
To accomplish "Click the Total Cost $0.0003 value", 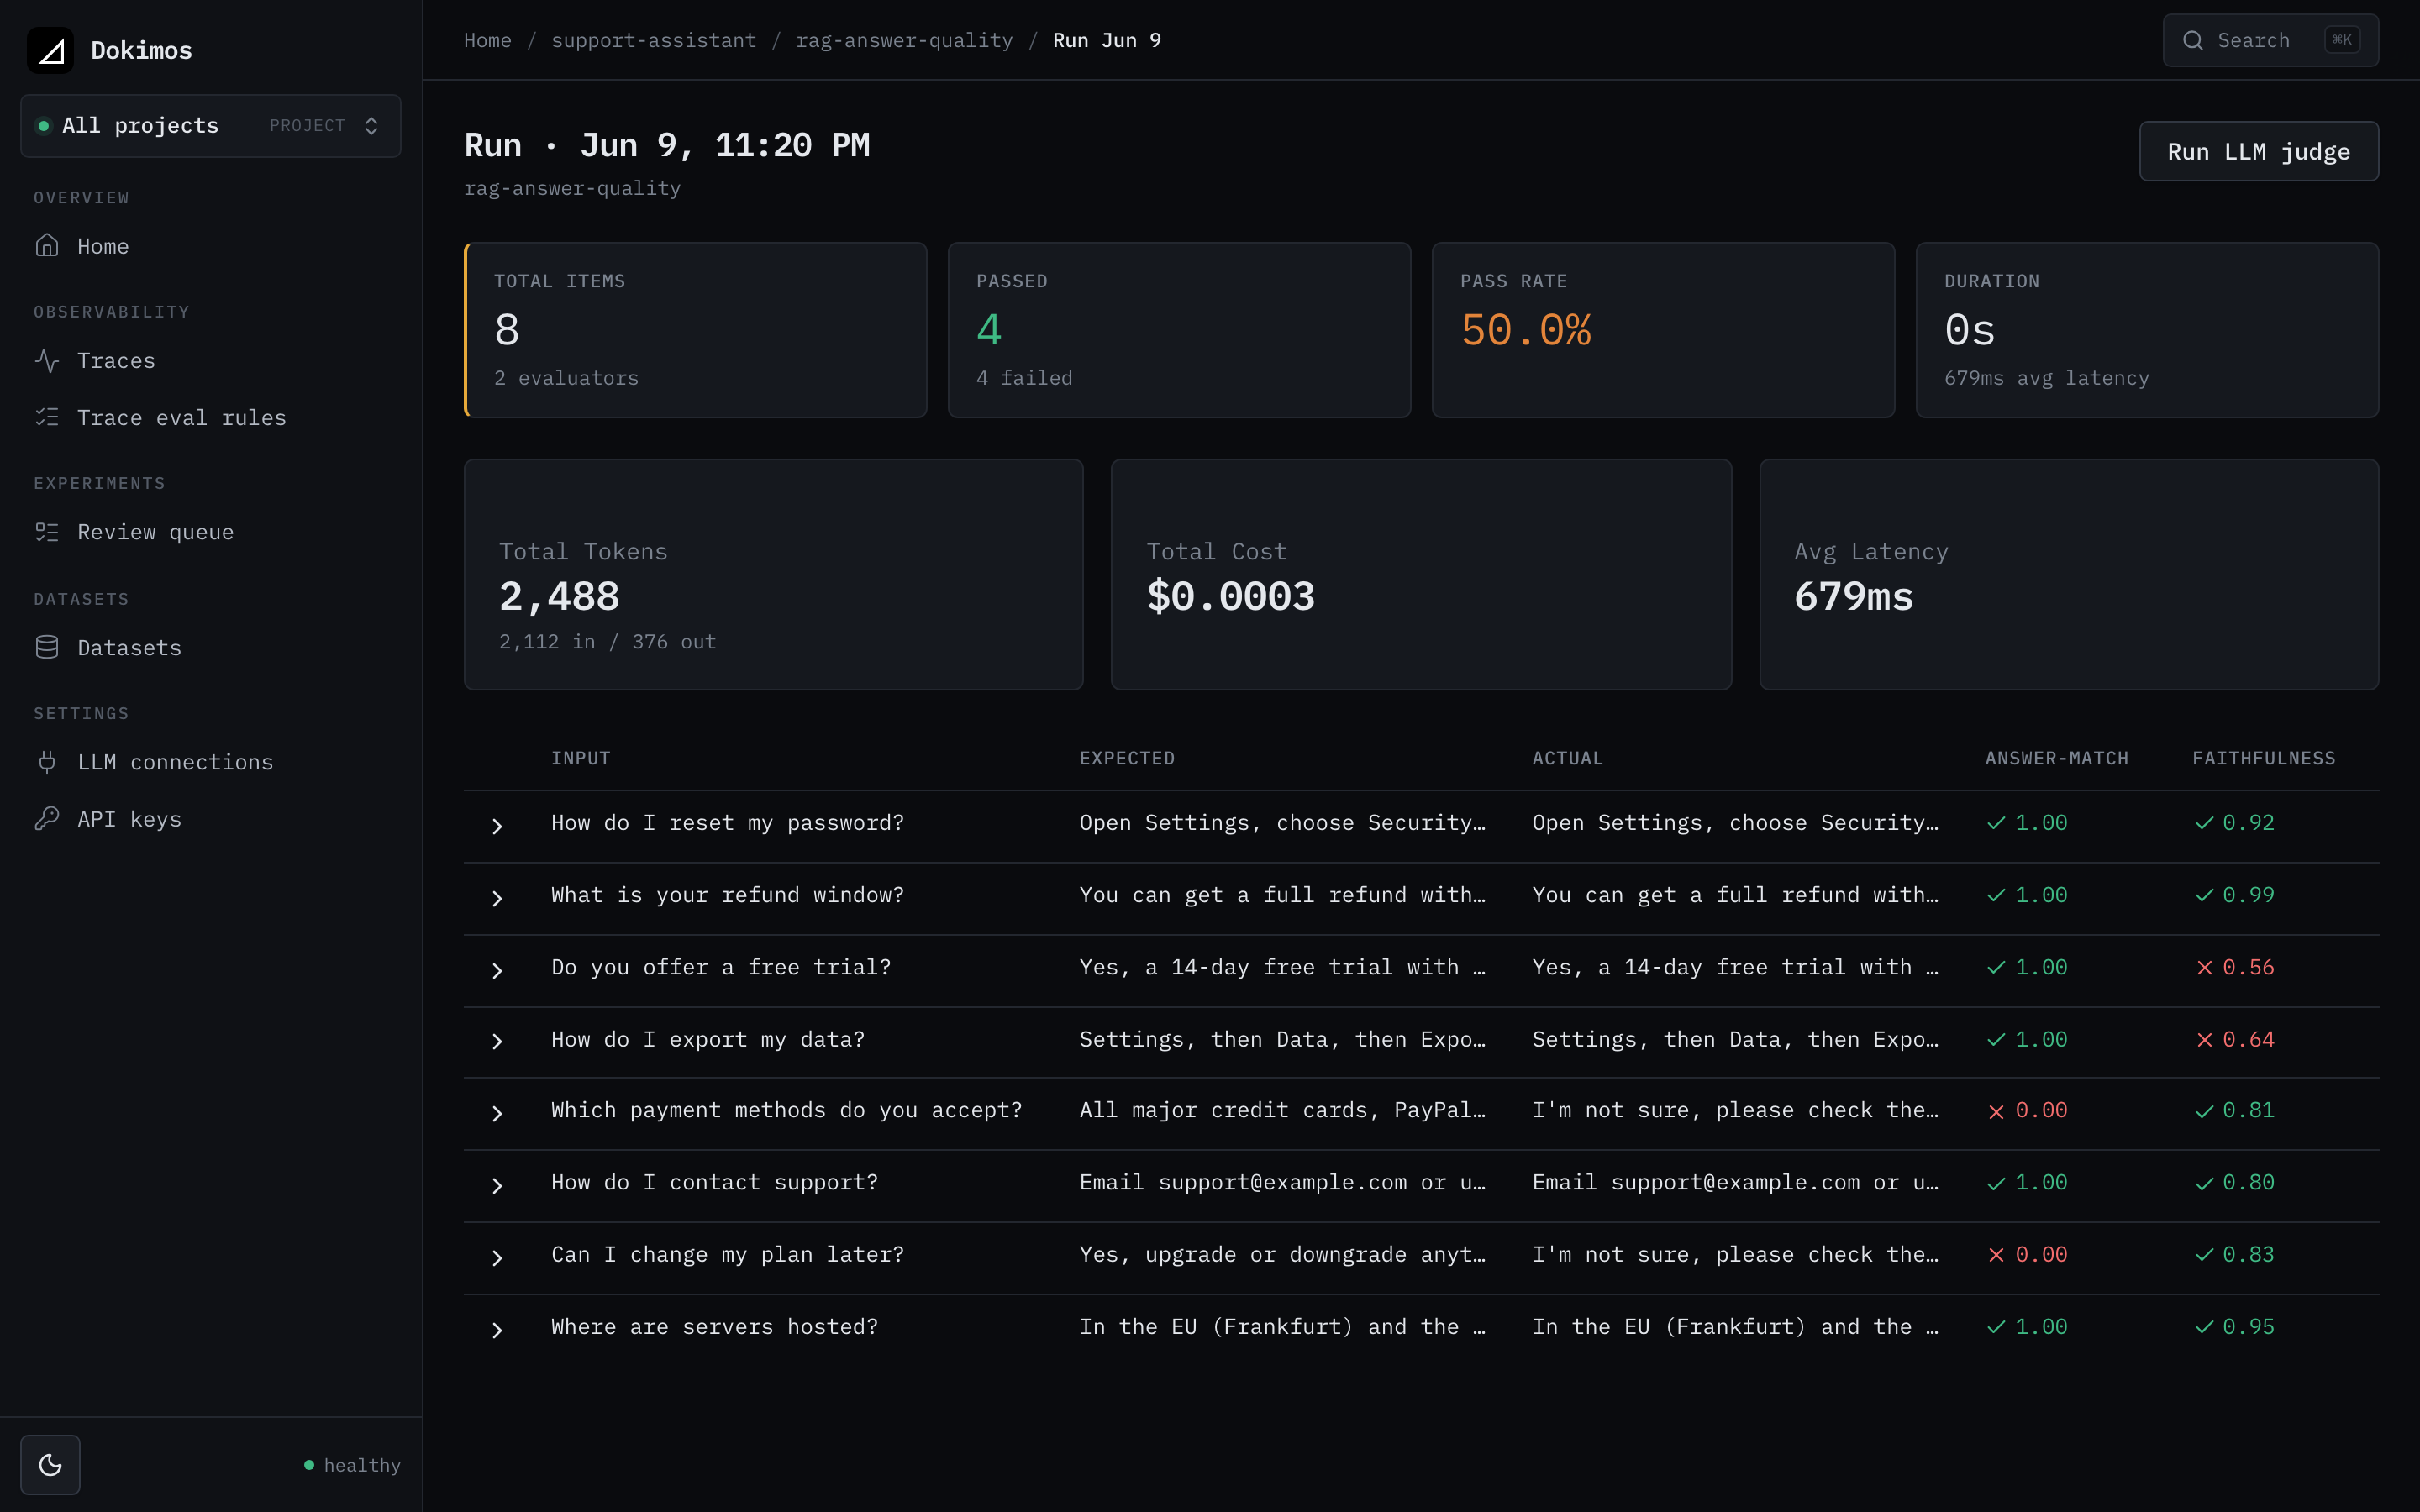I will [x=1230, y=597].
